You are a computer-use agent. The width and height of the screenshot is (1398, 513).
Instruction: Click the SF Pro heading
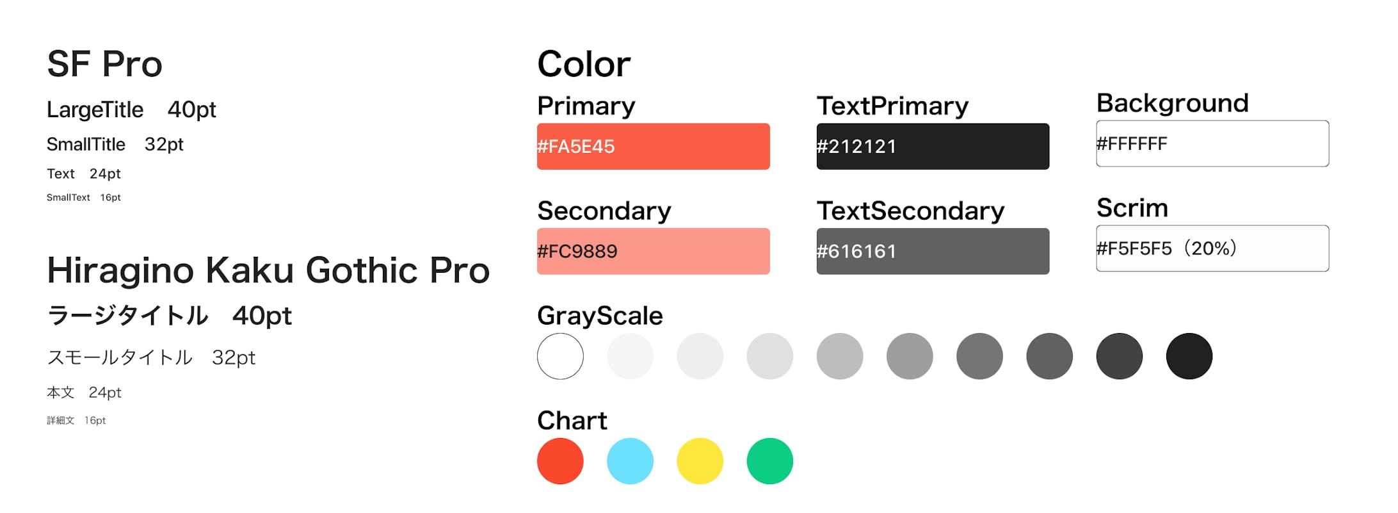tap(104, 64)
